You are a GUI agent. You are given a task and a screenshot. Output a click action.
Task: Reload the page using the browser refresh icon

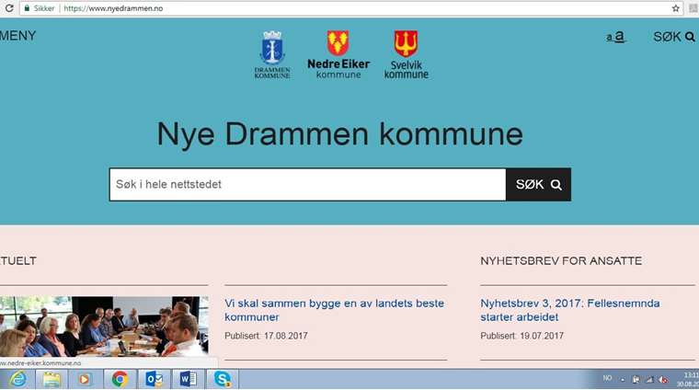click(9, 8)
